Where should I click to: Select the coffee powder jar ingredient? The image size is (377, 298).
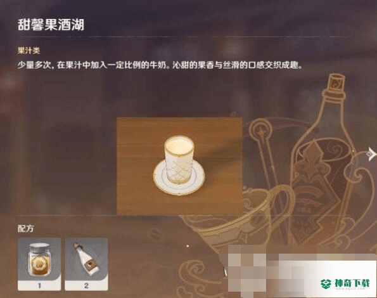(39, 260)
